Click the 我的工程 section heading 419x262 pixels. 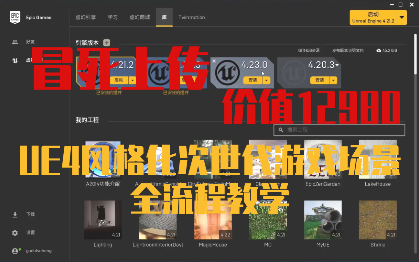click(x=87, y=120)
